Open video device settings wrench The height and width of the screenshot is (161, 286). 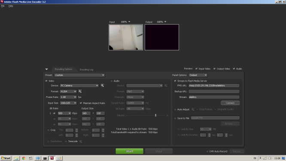point(102,85)
